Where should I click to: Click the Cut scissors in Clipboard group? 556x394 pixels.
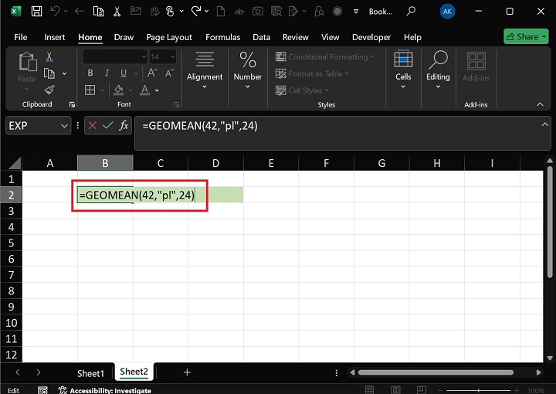coord(49,56)
